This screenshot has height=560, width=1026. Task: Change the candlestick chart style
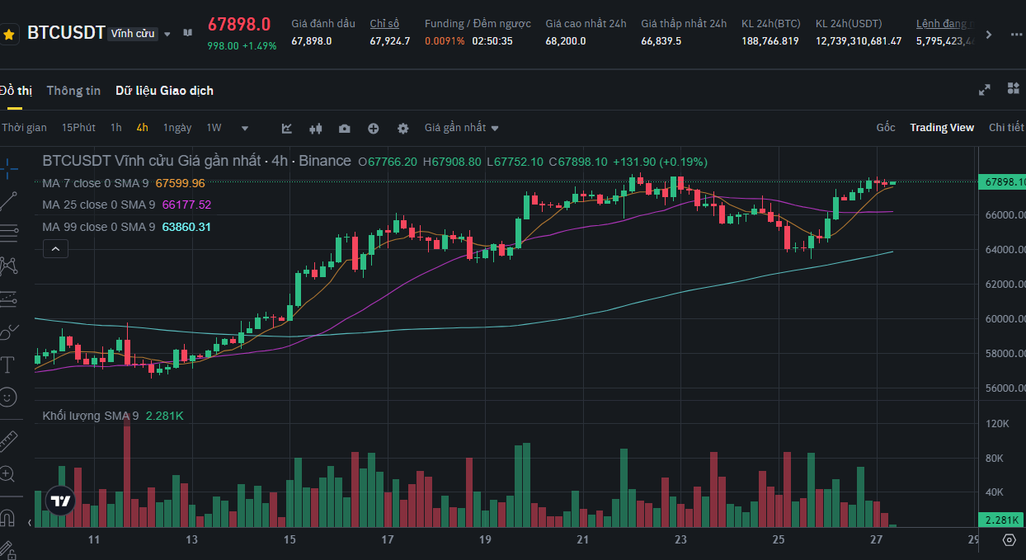(x=315, y=129)
